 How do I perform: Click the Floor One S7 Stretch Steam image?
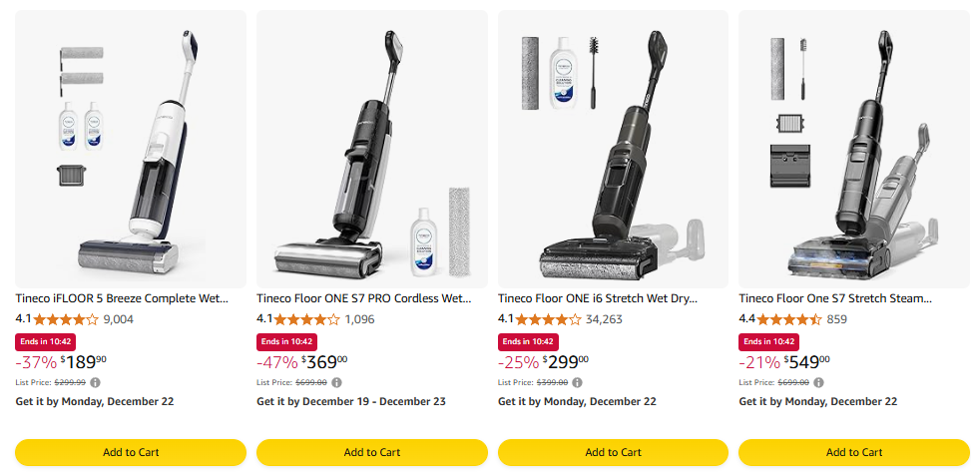pyautogui.click(x=854, y=150)
